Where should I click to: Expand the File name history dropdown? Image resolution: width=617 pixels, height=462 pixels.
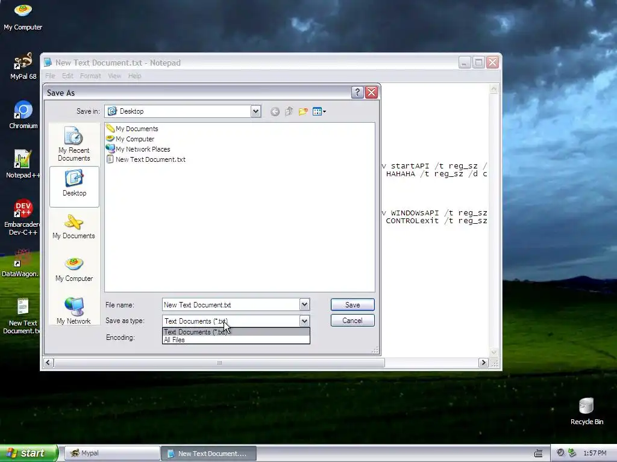304,304
